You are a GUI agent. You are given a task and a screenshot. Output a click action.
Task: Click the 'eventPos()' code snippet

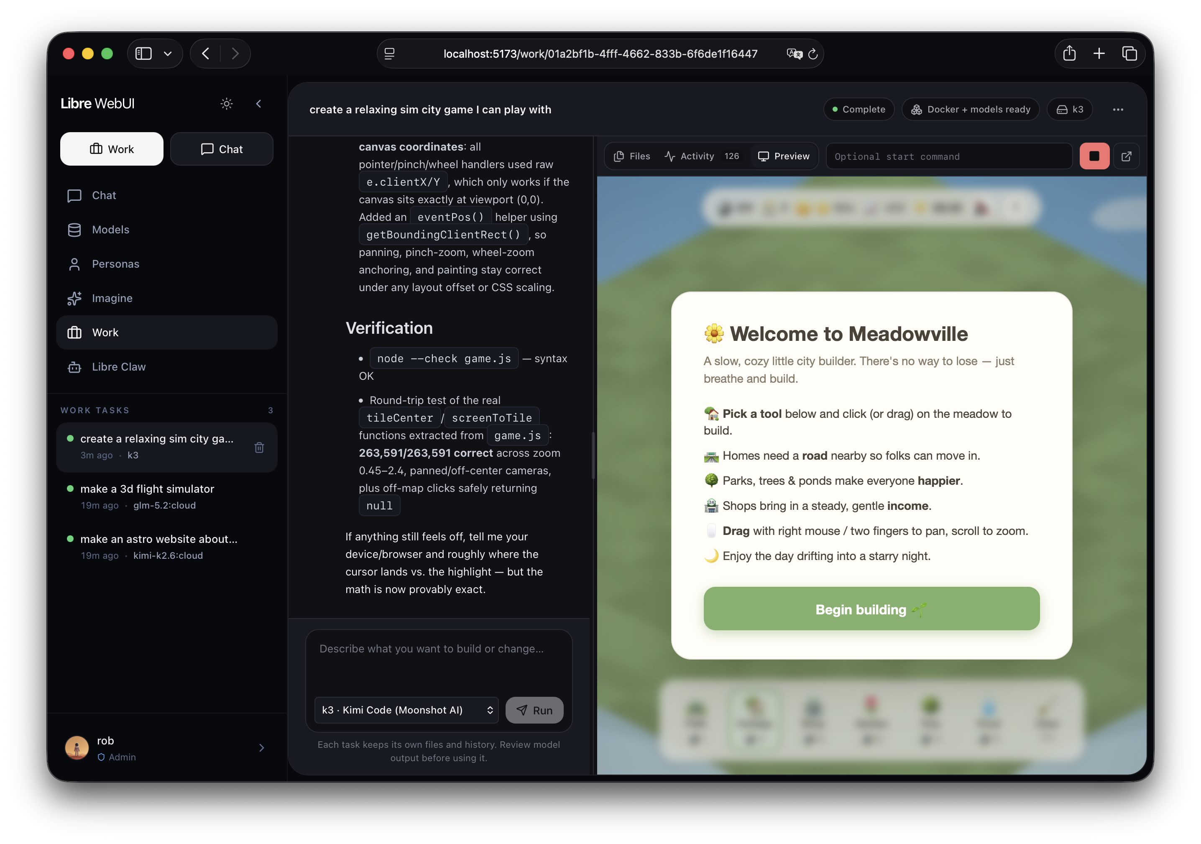450,217
